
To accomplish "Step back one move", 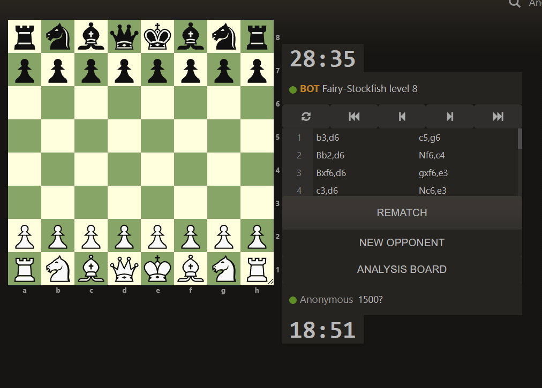I will (x=402, y=117).
